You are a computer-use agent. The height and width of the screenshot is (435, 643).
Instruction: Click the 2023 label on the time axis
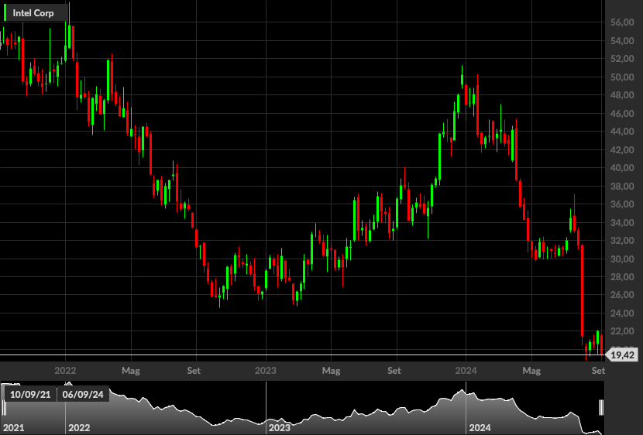tap(265, 371)
